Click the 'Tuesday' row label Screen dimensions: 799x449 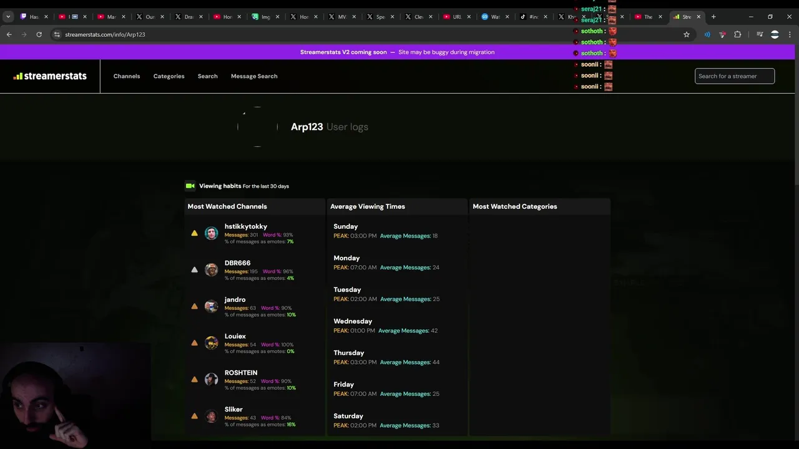(347, 290)
